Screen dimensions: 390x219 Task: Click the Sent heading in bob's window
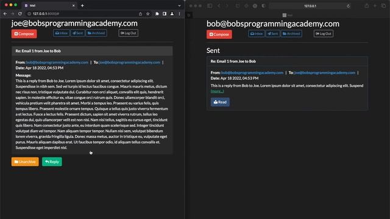coord(213,50)
